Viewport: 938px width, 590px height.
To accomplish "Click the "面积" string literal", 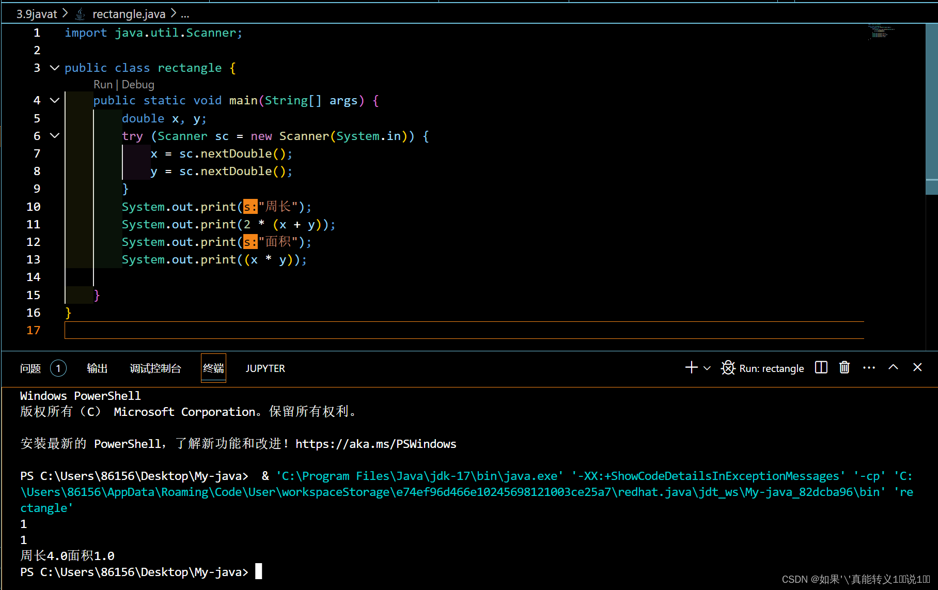I will coord(278,242).
